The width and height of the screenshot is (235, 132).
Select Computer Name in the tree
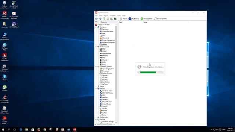click(108, 32)
